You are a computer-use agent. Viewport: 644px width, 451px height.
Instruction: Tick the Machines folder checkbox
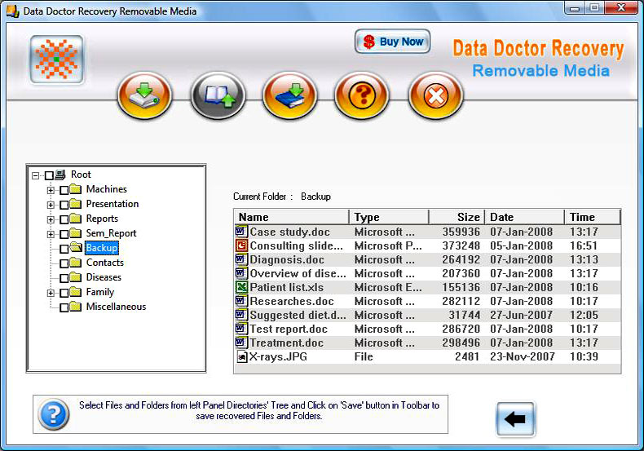tap(64, 190)
